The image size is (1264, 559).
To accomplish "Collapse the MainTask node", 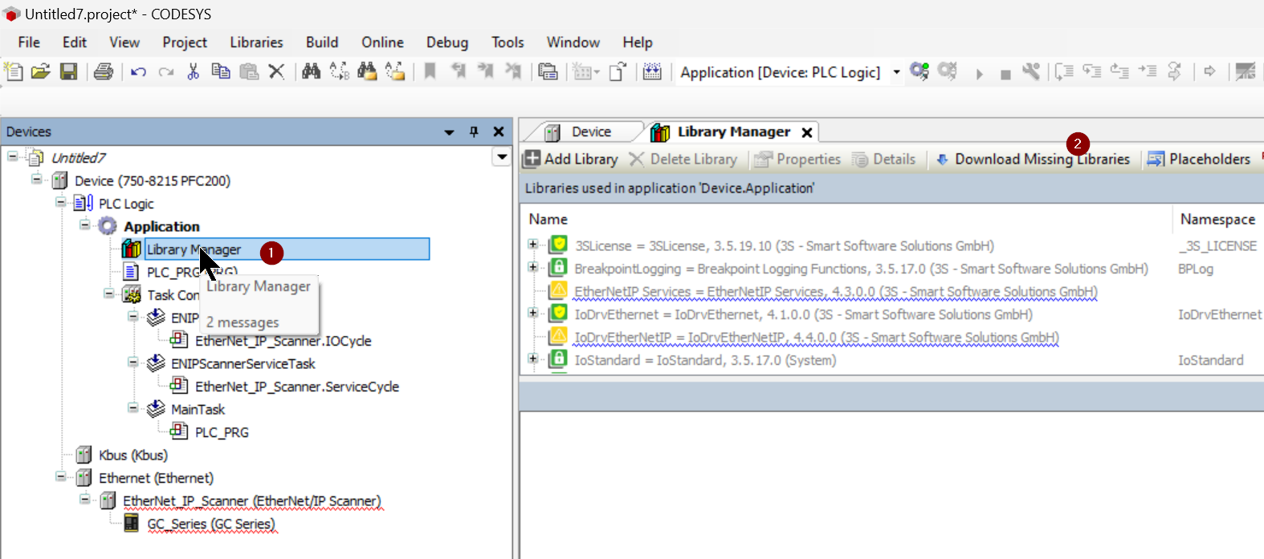I will (133, 407).
